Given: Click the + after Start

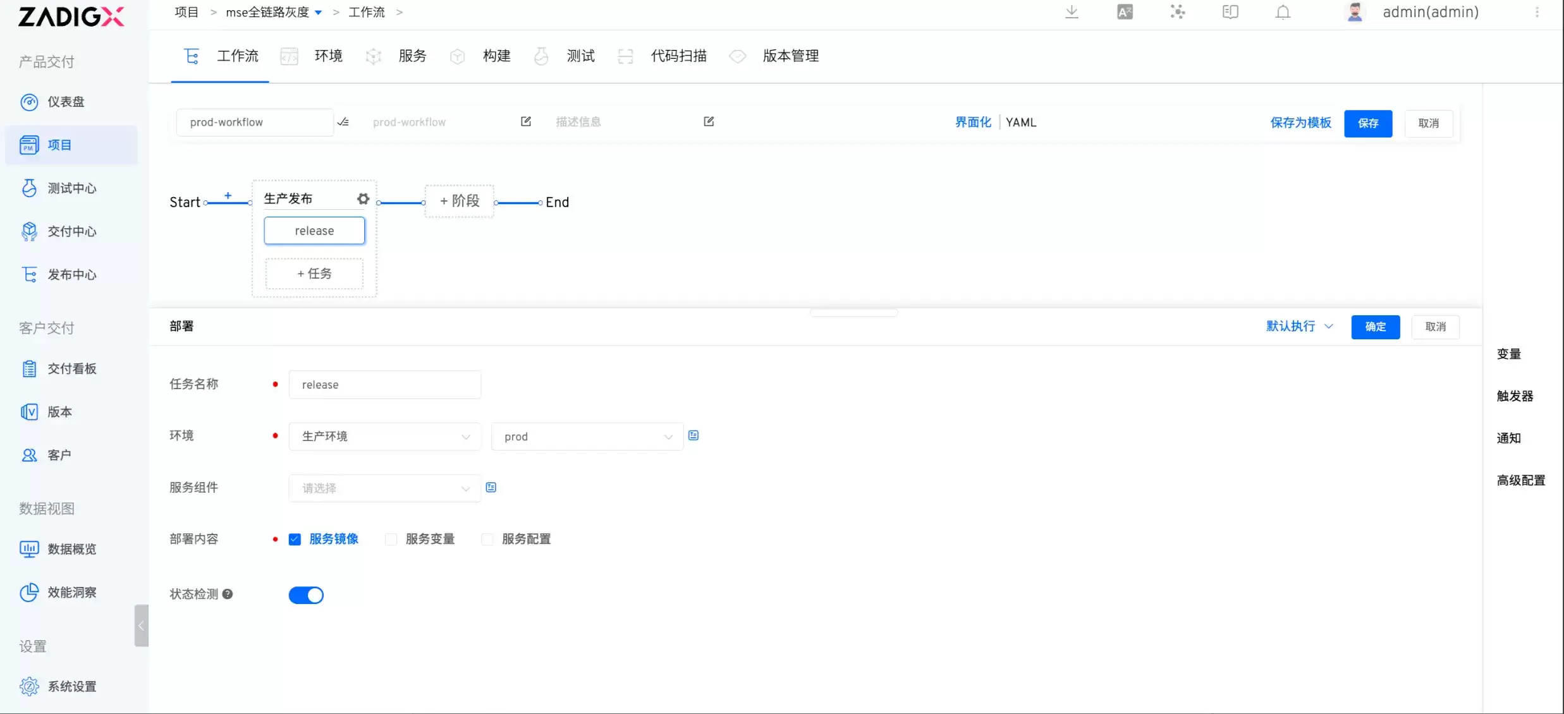Looking at the screenshot, I should coord(228,196).
